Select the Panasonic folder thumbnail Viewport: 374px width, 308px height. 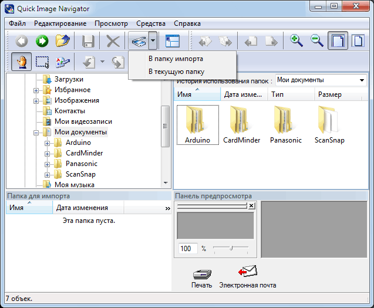pos(285,125)
